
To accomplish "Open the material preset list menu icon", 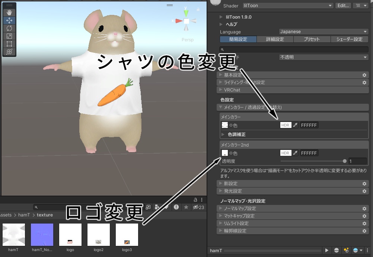I will tap(361, 6).
